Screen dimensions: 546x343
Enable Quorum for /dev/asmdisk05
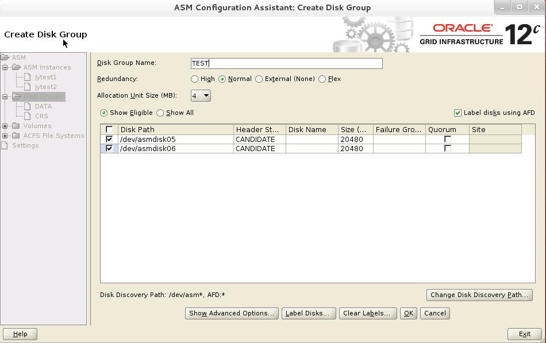click(x=448, y=139)
